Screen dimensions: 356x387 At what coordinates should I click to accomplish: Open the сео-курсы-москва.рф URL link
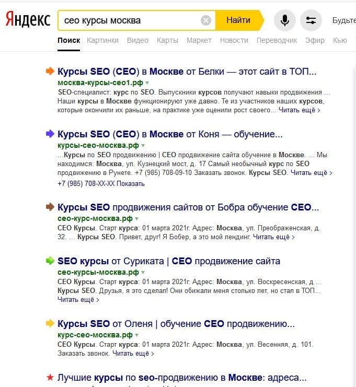coord(98,272)
